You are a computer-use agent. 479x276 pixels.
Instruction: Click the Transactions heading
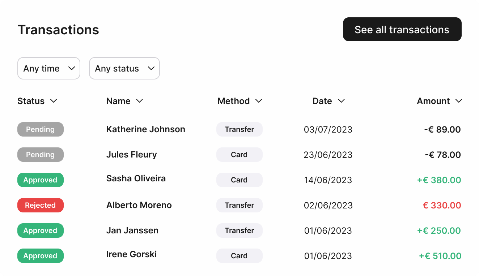click(58, 30)
